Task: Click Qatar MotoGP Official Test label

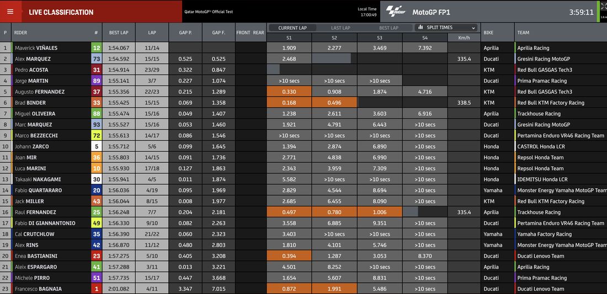Action: 209,12
